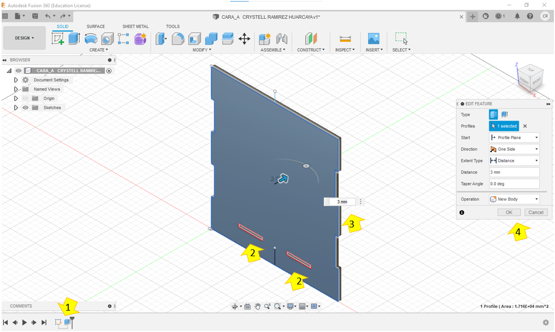555x332 pixels.
Task: Click the in-canvas 3 mm distance box
Action: tap(342, 202)
